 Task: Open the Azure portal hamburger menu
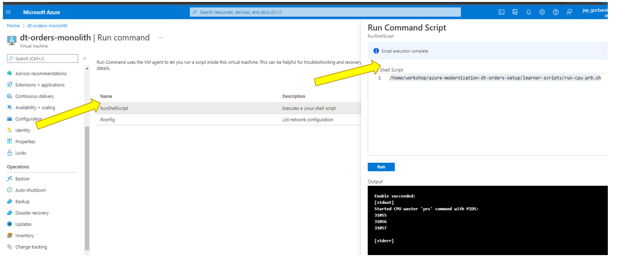[8, 12]
